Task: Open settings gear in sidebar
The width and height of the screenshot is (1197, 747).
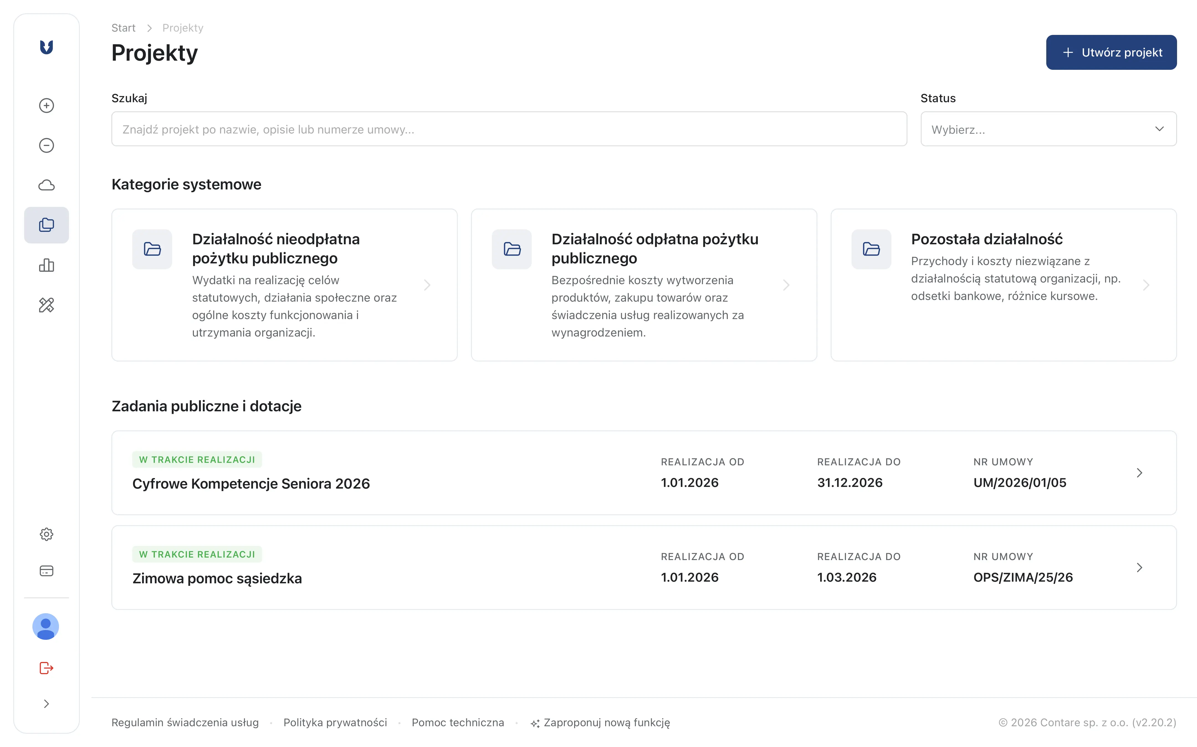Action: click(47, 534)
